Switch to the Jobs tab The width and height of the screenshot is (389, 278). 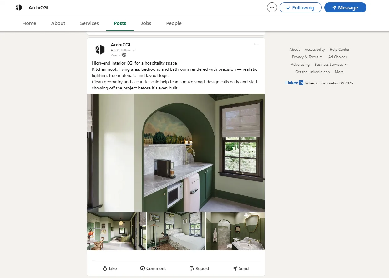pyautogui.click(x=146, y=23)
